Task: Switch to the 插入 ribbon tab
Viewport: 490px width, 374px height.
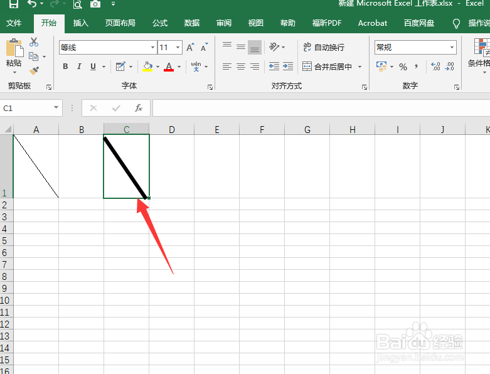Action: (81, 23)
